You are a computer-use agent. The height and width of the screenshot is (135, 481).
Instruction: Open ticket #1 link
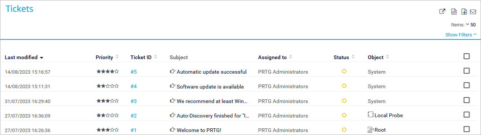pos(134,130)
